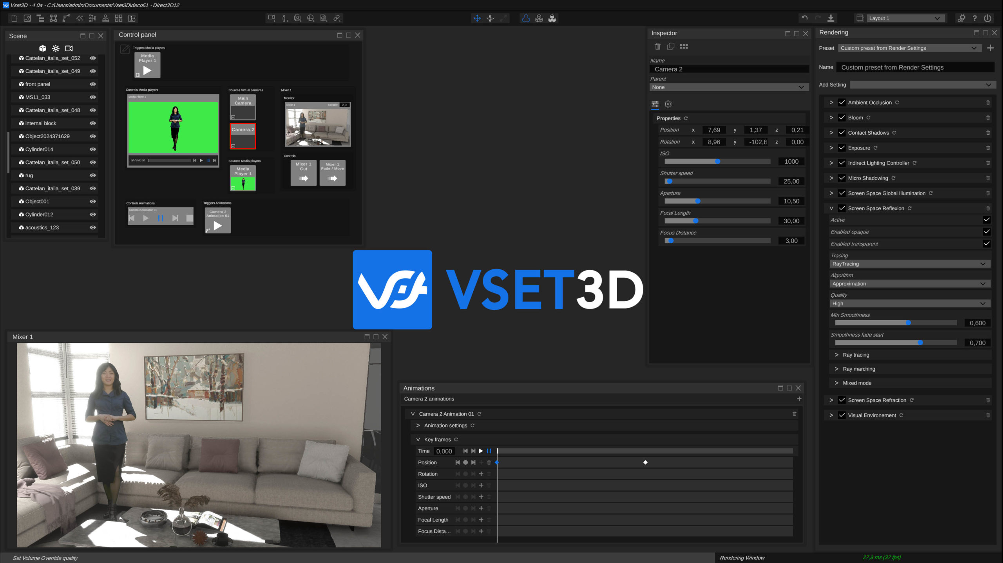Open the hierarchy tree icon in toolbar
The width and height of the screenshot is (1003, 563).
point(40,18)
